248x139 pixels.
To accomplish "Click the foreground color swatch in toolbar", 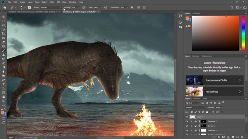I will pos(2,112).
